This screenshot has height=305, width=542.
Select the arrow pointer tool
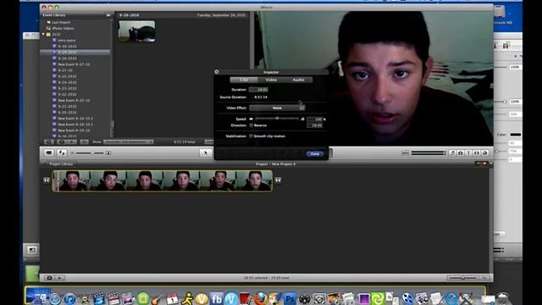pyautogui.click(x=206, y=152)
